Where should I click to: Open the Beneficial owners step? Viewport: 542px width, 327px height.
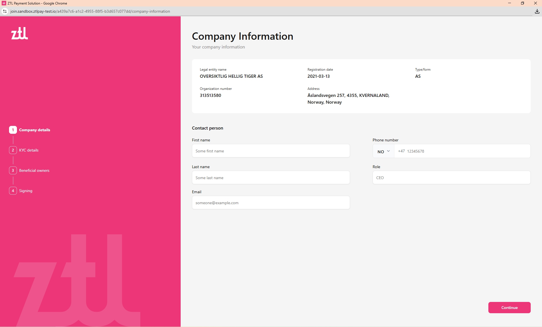click(34, 170)
